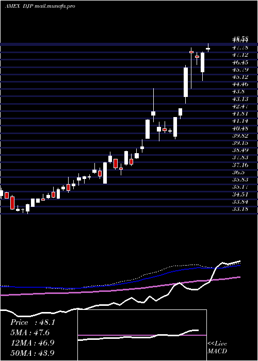Click the 46.45 price axis label
The width and height of the screenshot is (258, 361).
pos(241,62)
